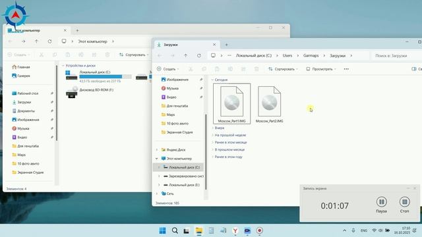Select Локальный диск (C:) drive tile
This screenshot has height=237, width=422.
[98, 76]
